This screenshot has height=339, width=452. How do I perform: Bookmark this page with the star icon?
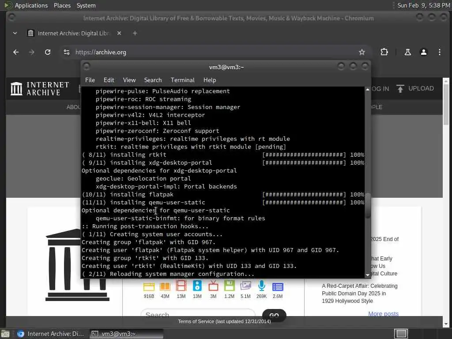[x=362, y=52]
